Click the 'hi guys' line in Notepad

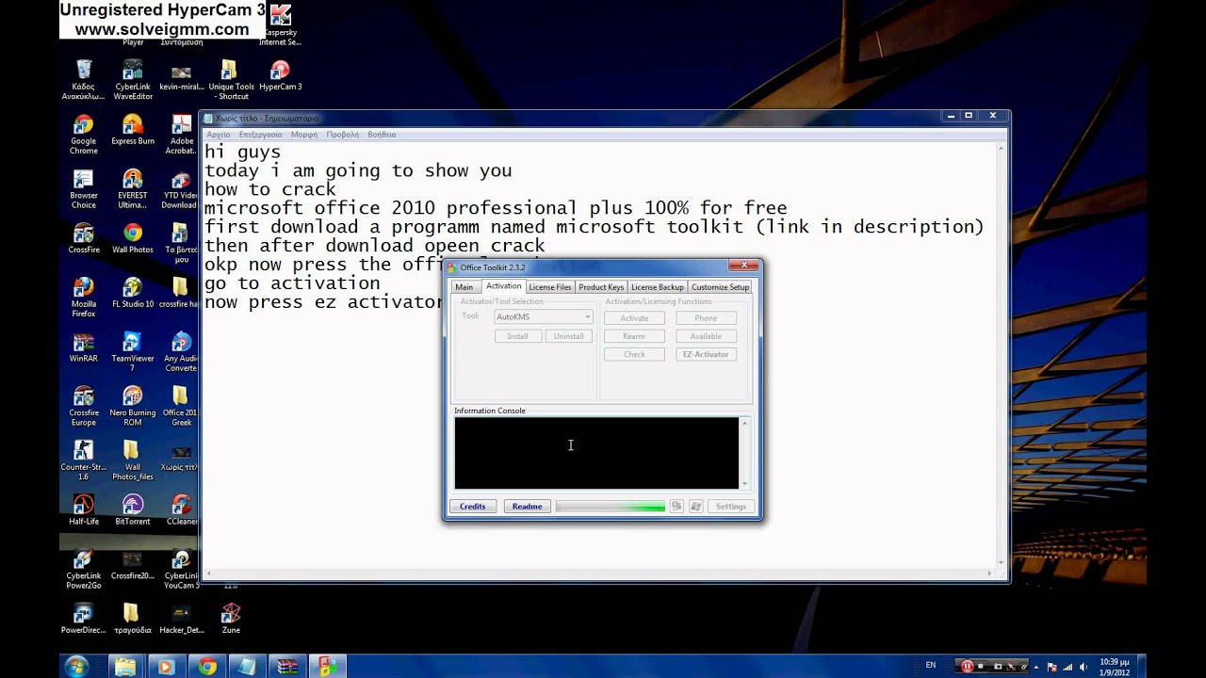(242, 152)
